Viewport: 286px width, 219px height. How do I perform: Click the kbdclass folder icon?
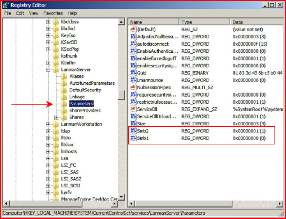pyautogui.click(x=56, y=22)
